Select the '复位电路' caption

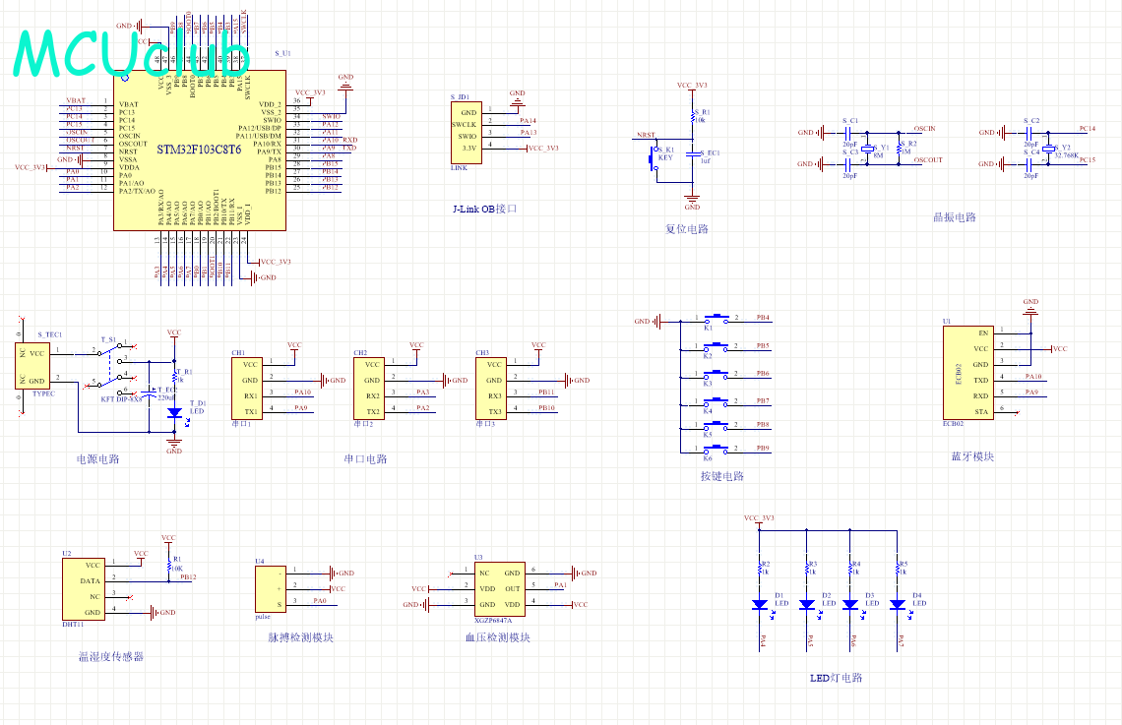click(687, 229)
